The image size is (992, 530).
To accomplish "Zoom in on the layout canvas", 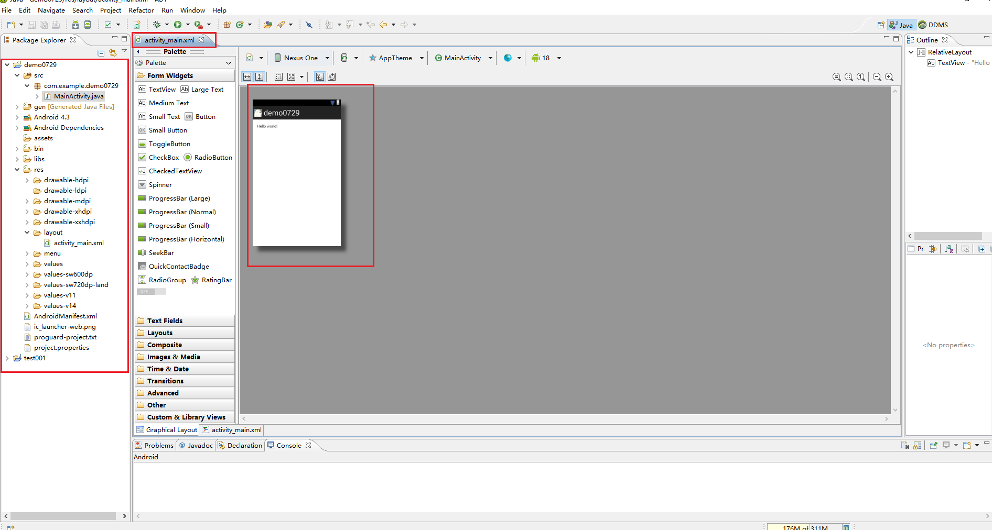I will point(890,77).
